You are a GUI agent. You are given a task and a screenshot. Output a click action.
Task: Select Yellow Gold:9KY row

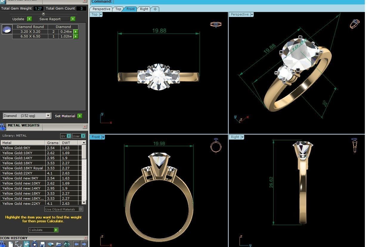41,148
